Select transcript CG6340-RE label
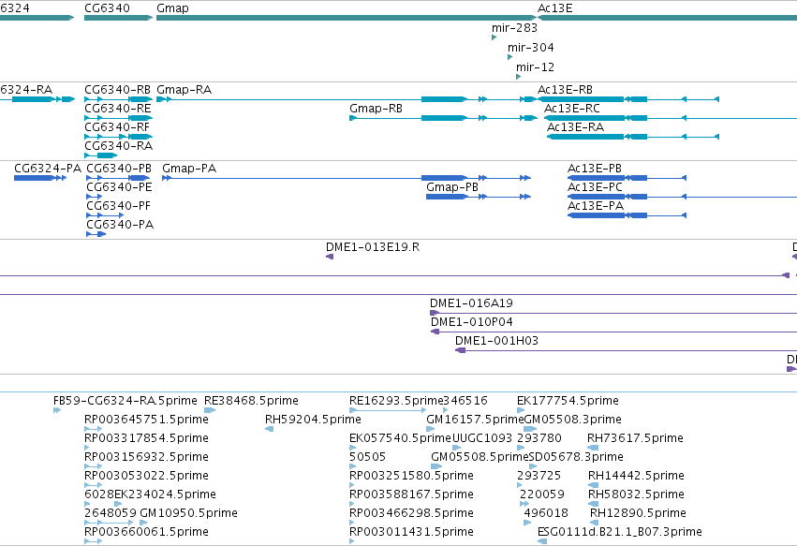797x546 pixels. pyautogui.click(x=117, y=109)
